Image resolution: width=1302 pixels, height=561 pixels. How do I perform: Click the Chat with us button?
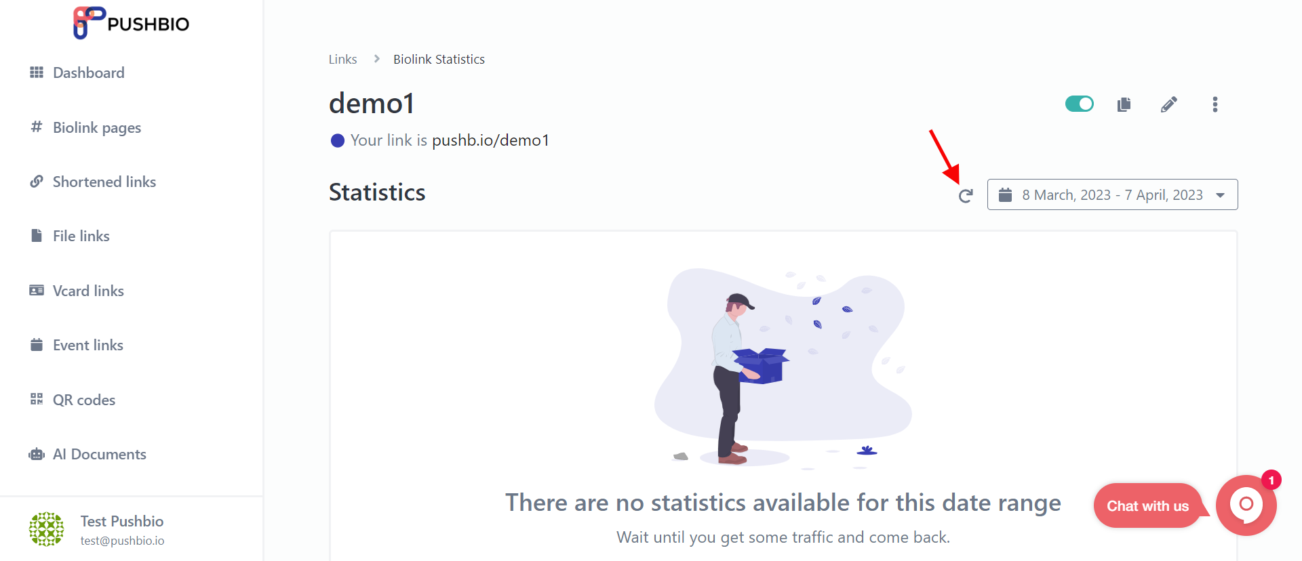[1147, 505]
